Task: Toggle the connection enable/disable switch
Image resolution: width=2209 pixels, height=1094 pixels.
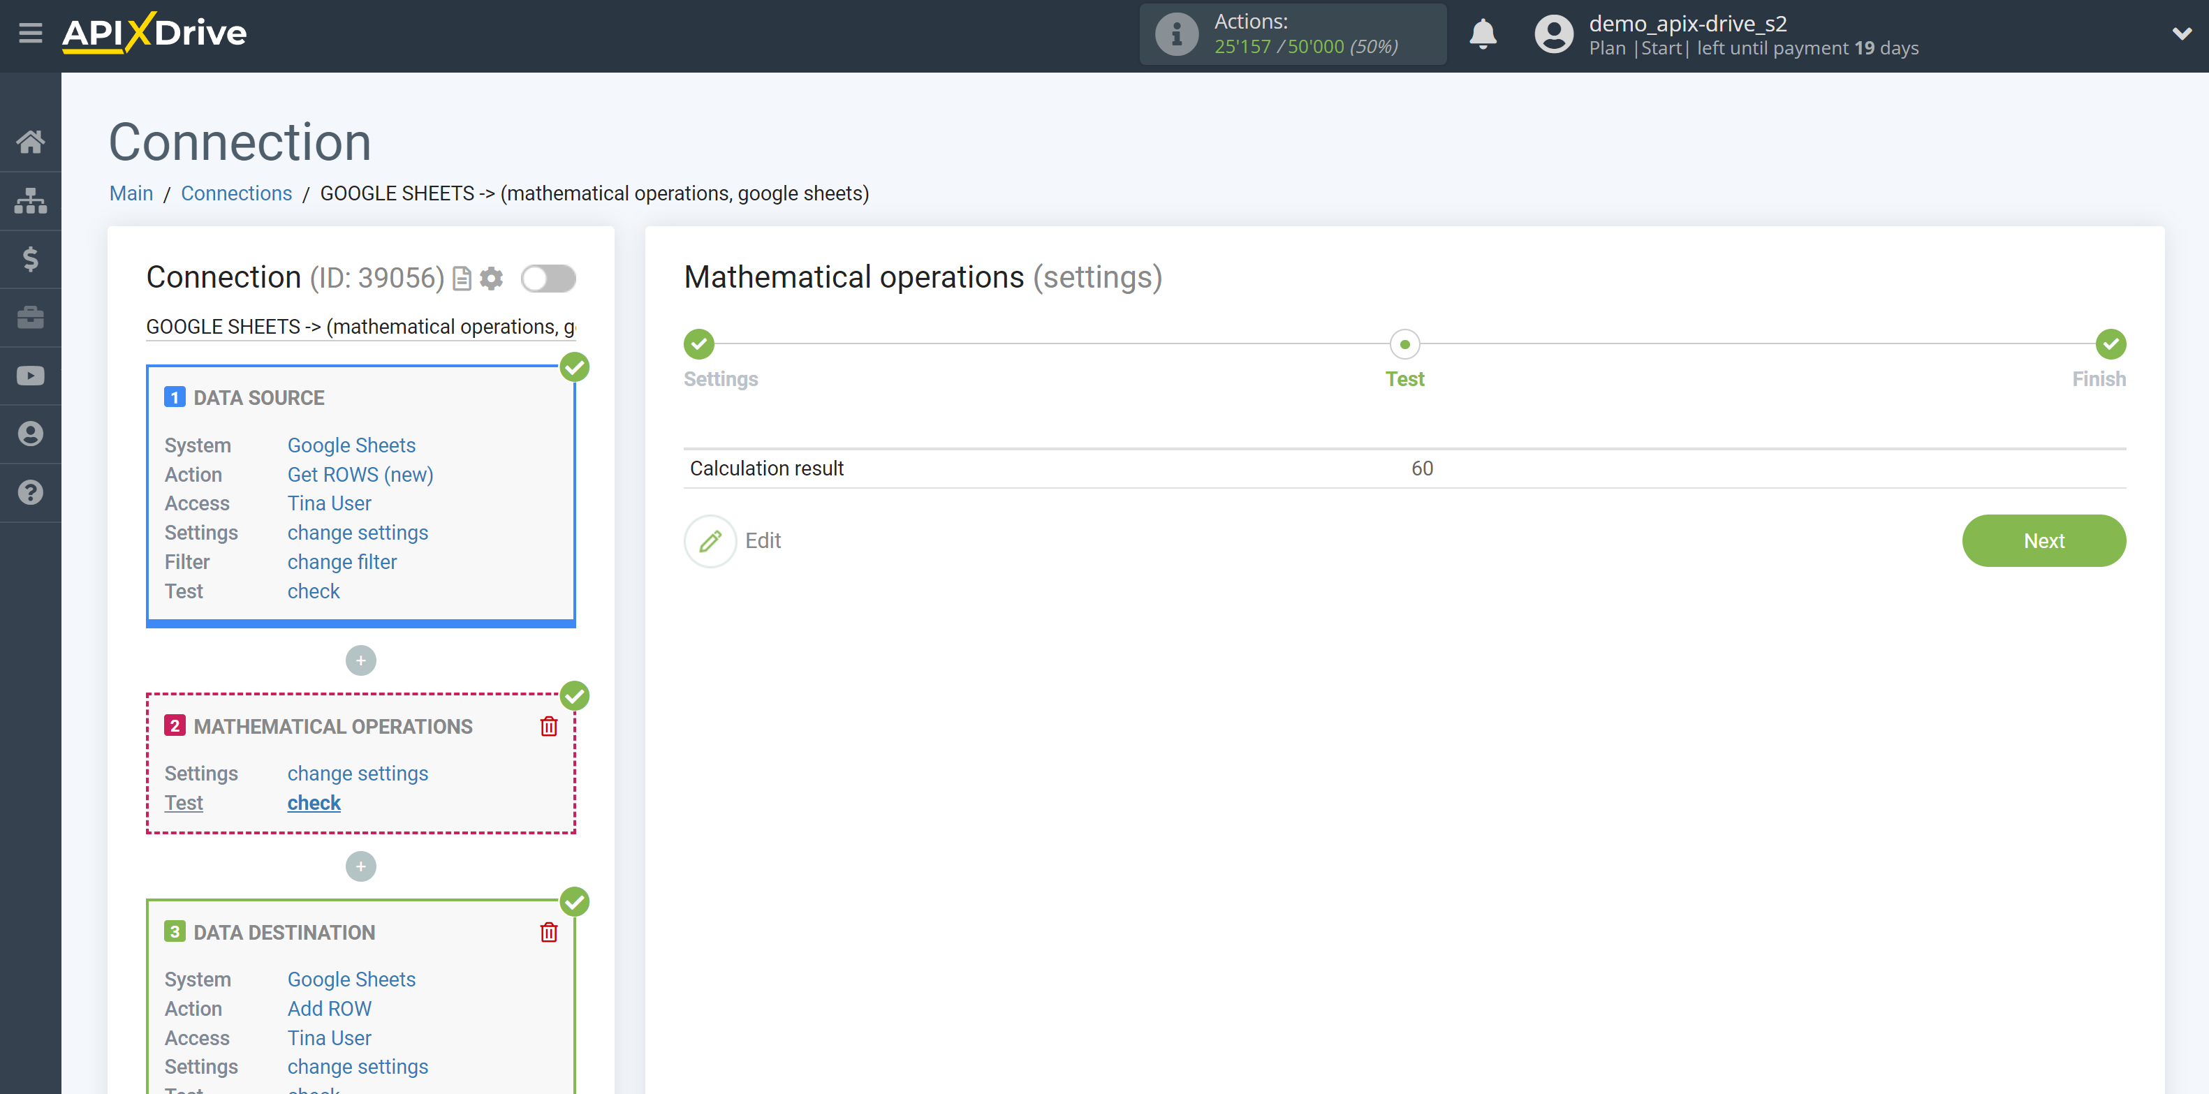Action: [550, 277]
